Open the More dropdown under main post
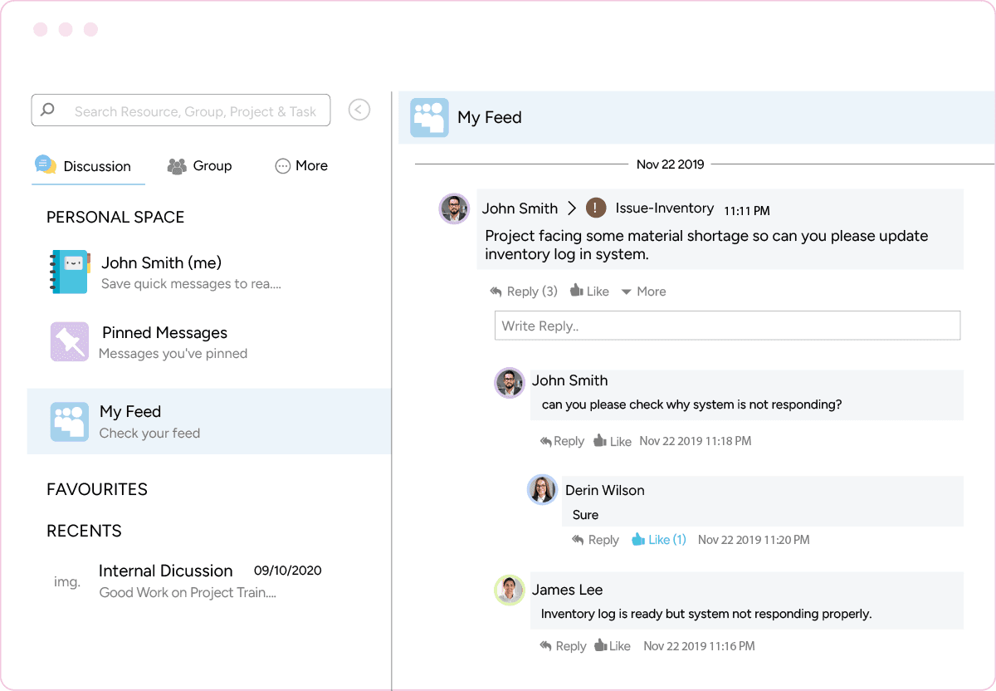 point(643,292)
